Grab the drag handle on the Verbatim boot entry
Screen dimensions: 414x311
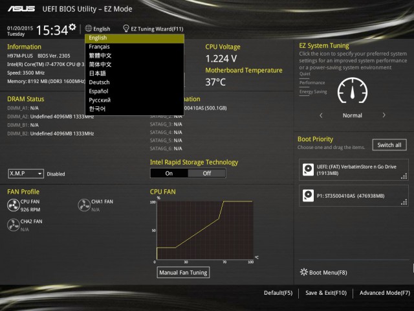tap(404, 176)
